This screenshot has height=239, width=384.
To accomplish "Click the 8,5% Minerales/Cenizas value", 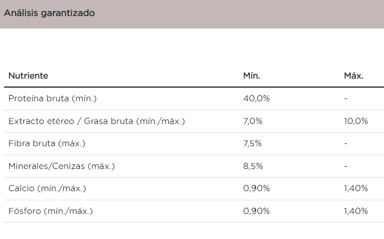I will point(253,166).
